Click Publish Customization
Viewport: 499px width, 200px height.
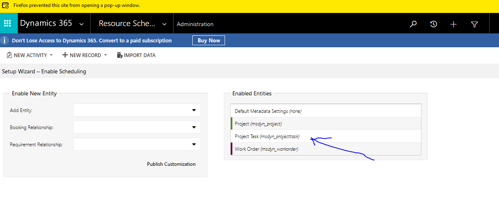tap(171, 164)
